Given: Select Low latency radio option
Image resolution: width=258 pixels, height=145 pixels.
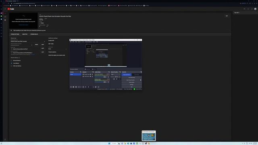Looking at the screenshot, I should tap(12, 63).
